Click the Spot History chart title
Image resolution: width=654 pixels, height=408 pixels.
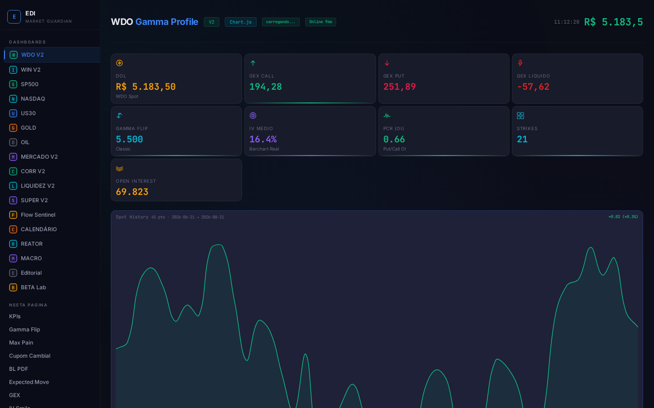point(132,217)
